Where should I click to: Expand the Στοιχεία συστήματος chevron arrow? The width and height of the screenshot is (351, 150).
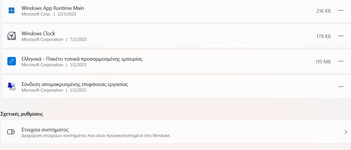(x=346, y=132)
